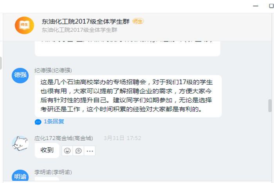Screen dimensions: 274x183
Task: Click the chat vertical scrollbar thumb
Action: click(x=270, y=105)
